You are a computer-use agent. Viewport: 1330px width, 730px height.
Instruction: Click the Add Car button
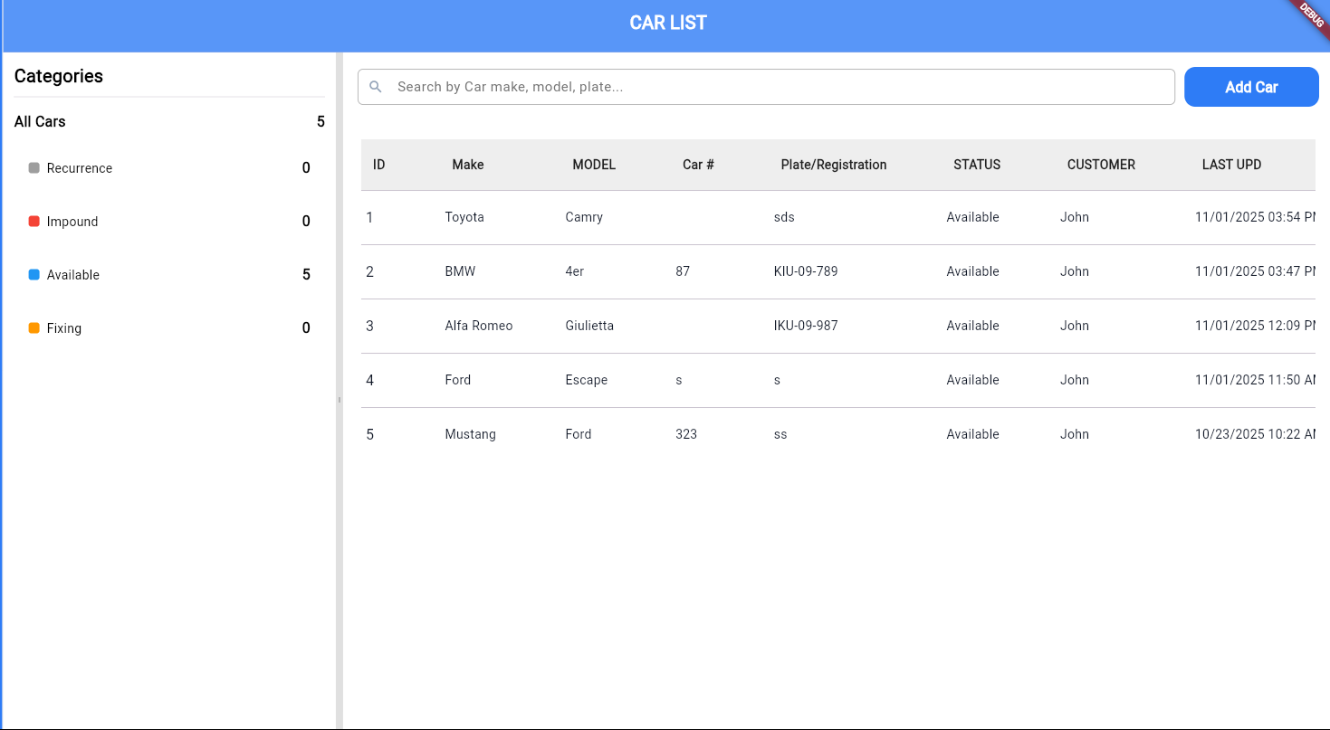tap(1250, 87)
